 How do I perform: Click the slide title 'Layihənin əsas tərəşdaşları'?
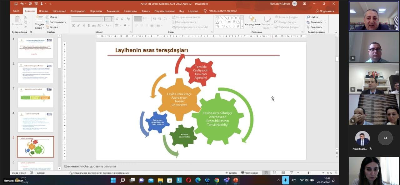tap(152, 50)
